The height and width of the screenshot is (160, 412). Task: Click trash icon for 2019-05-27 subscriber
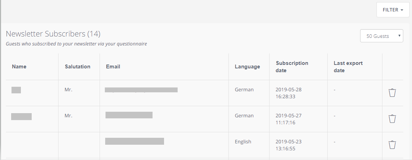pyautogui.click(x=392, y=119)
